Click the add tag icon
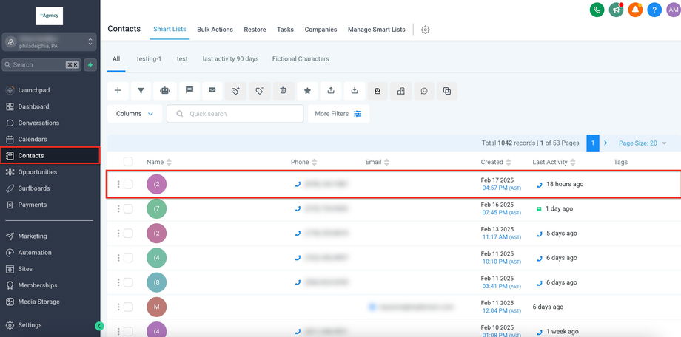Viewport: 681px width, 337px height. point(235,91)
